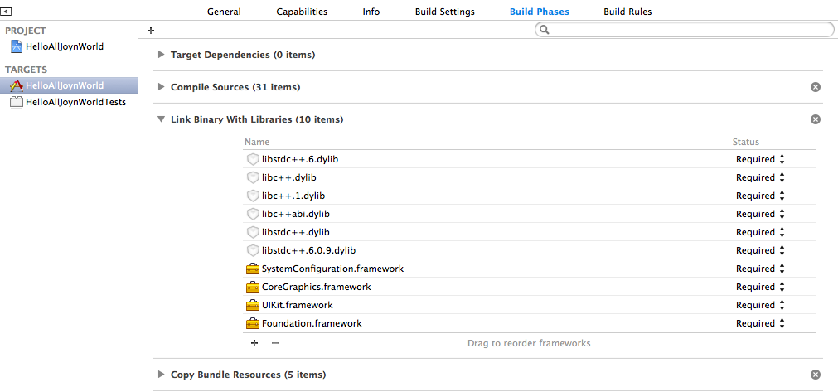Click the HelloAllJoynWorld project file icon
The height and width of the screenshot is (392, 838).
[16, 46]
